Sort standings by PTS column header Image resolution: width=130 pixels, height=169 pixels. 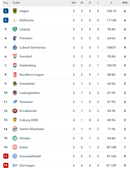[125, 3]
